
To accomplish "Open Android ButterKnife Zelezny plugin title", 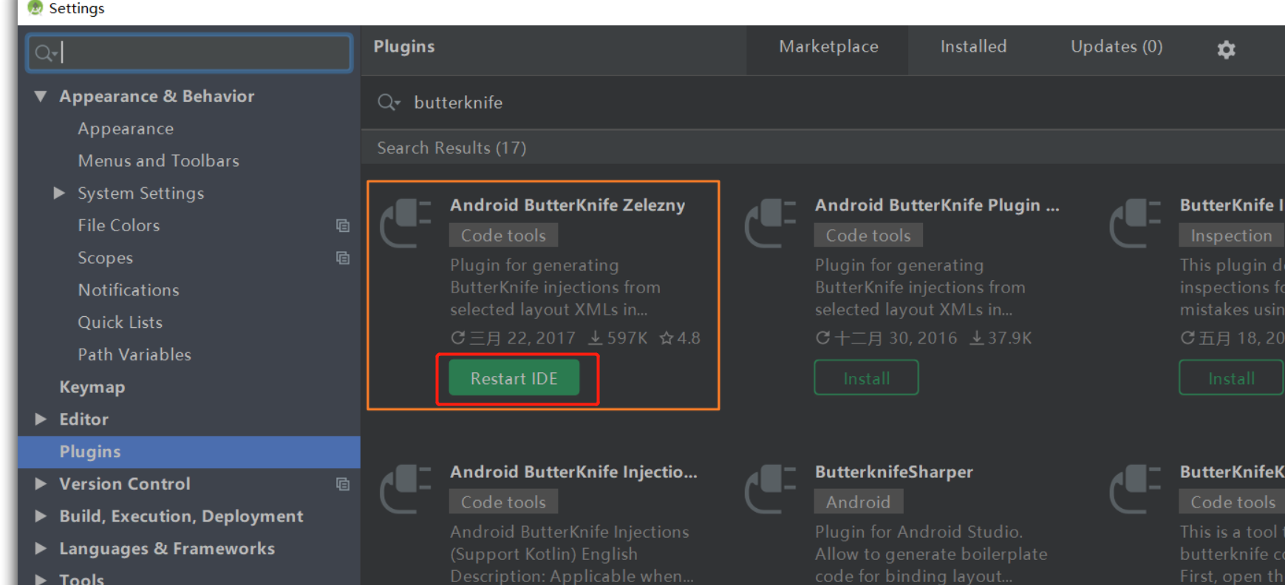I will (567, 205).
